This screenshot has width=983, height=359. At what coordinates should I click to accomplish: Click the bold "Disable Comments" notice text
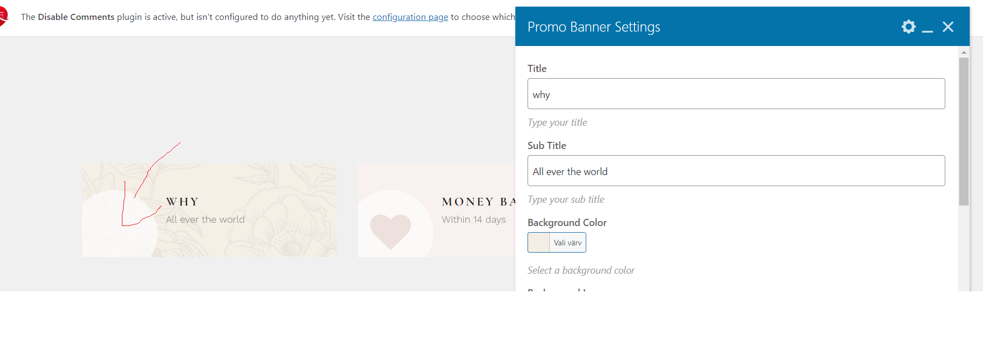76,17
